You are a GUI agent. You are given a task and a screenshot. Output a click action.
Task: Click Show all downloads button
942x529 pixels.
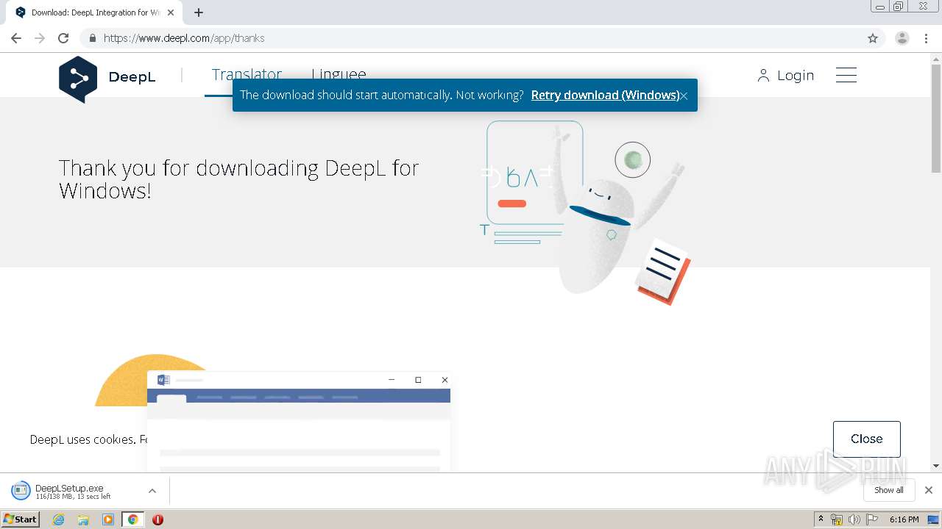click(x=889, y=490)
